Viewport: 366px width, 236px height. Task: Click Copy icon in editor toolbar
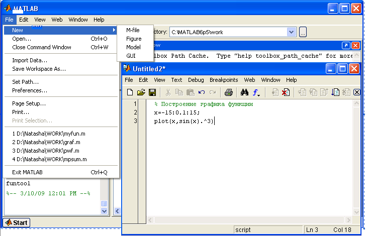click(x=179, y=92)
